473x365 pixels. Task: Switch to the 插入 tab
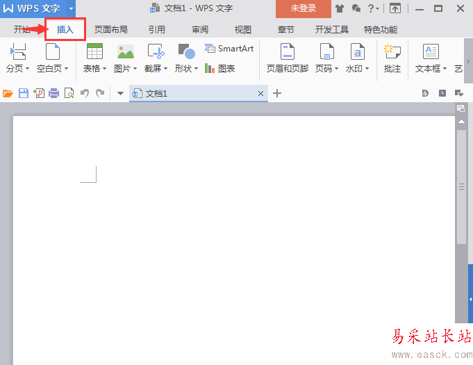(x=65, y=30)
